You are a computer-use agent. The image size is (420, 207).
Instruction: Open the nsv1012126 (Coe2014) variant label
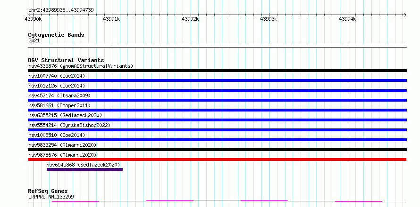coord(57,86)
